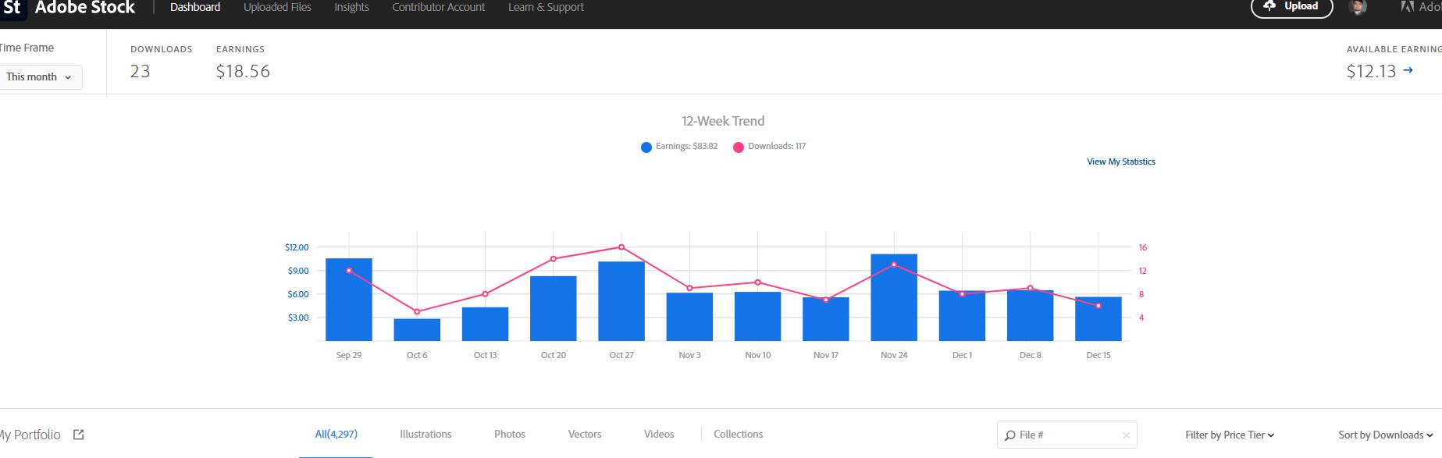Click the Adobe Stock St logo icon
1442x458 pixels.
click(12, 8)
